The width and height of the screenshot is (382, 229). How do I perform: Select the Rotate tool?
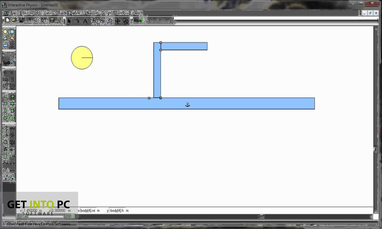click(77, 21)
